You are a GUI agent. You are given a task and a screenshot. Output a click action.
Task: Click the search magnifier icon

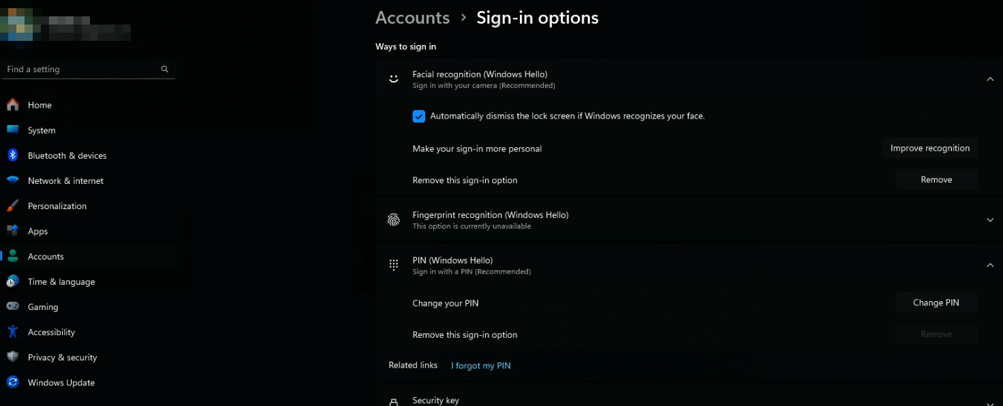pyautogui.click(x=164, y=69)
